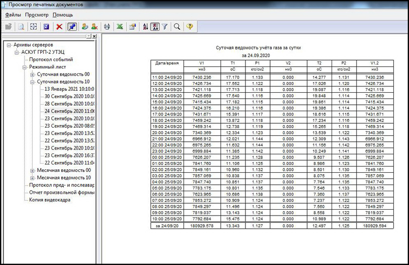Open the Просмотр menu
The image size is (409, 265).
37,15
